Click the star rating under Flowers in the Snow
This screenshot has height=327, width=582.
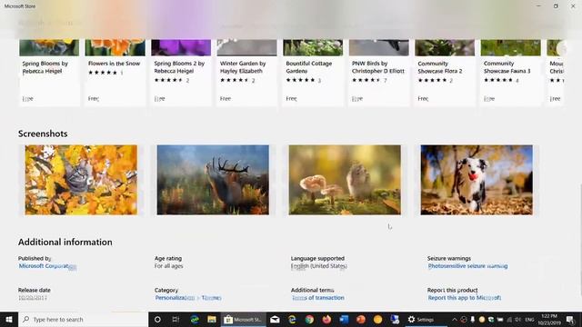coord(103,73)
